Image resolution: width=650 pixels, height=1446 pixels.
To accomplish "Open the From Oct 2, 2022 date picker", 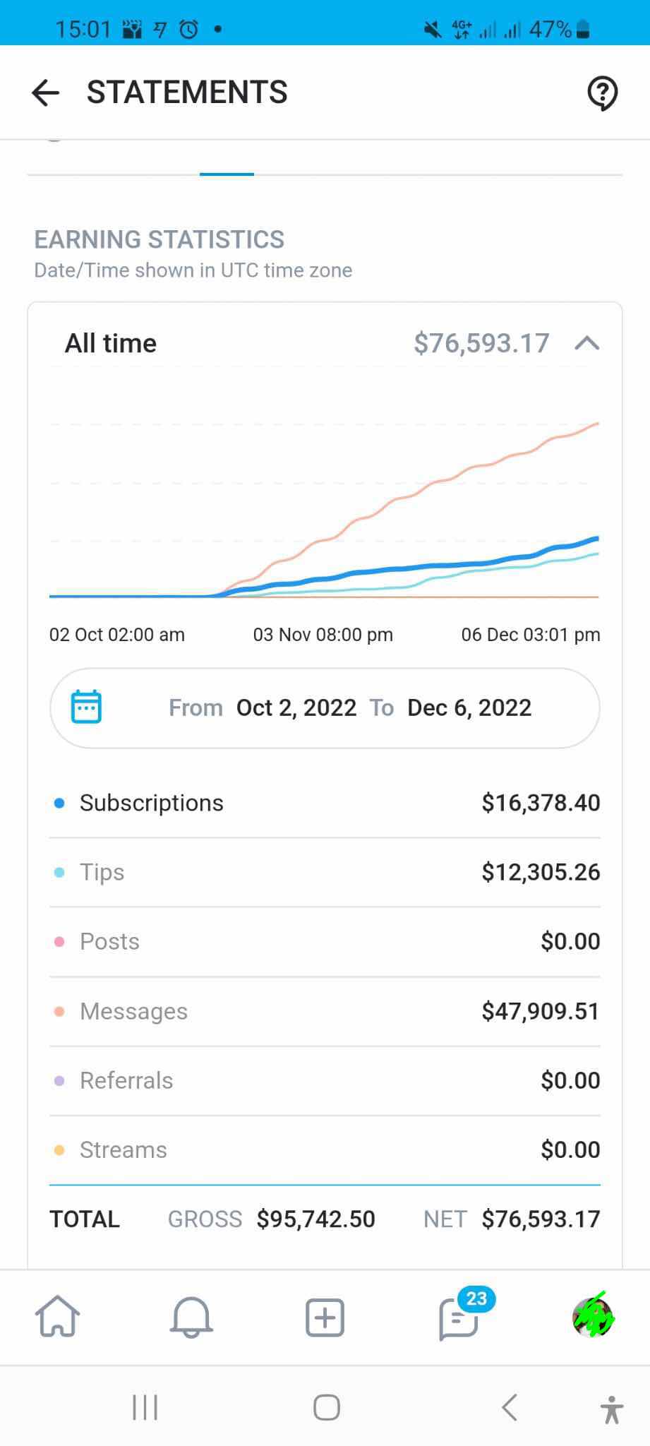I will coord(263,707).
